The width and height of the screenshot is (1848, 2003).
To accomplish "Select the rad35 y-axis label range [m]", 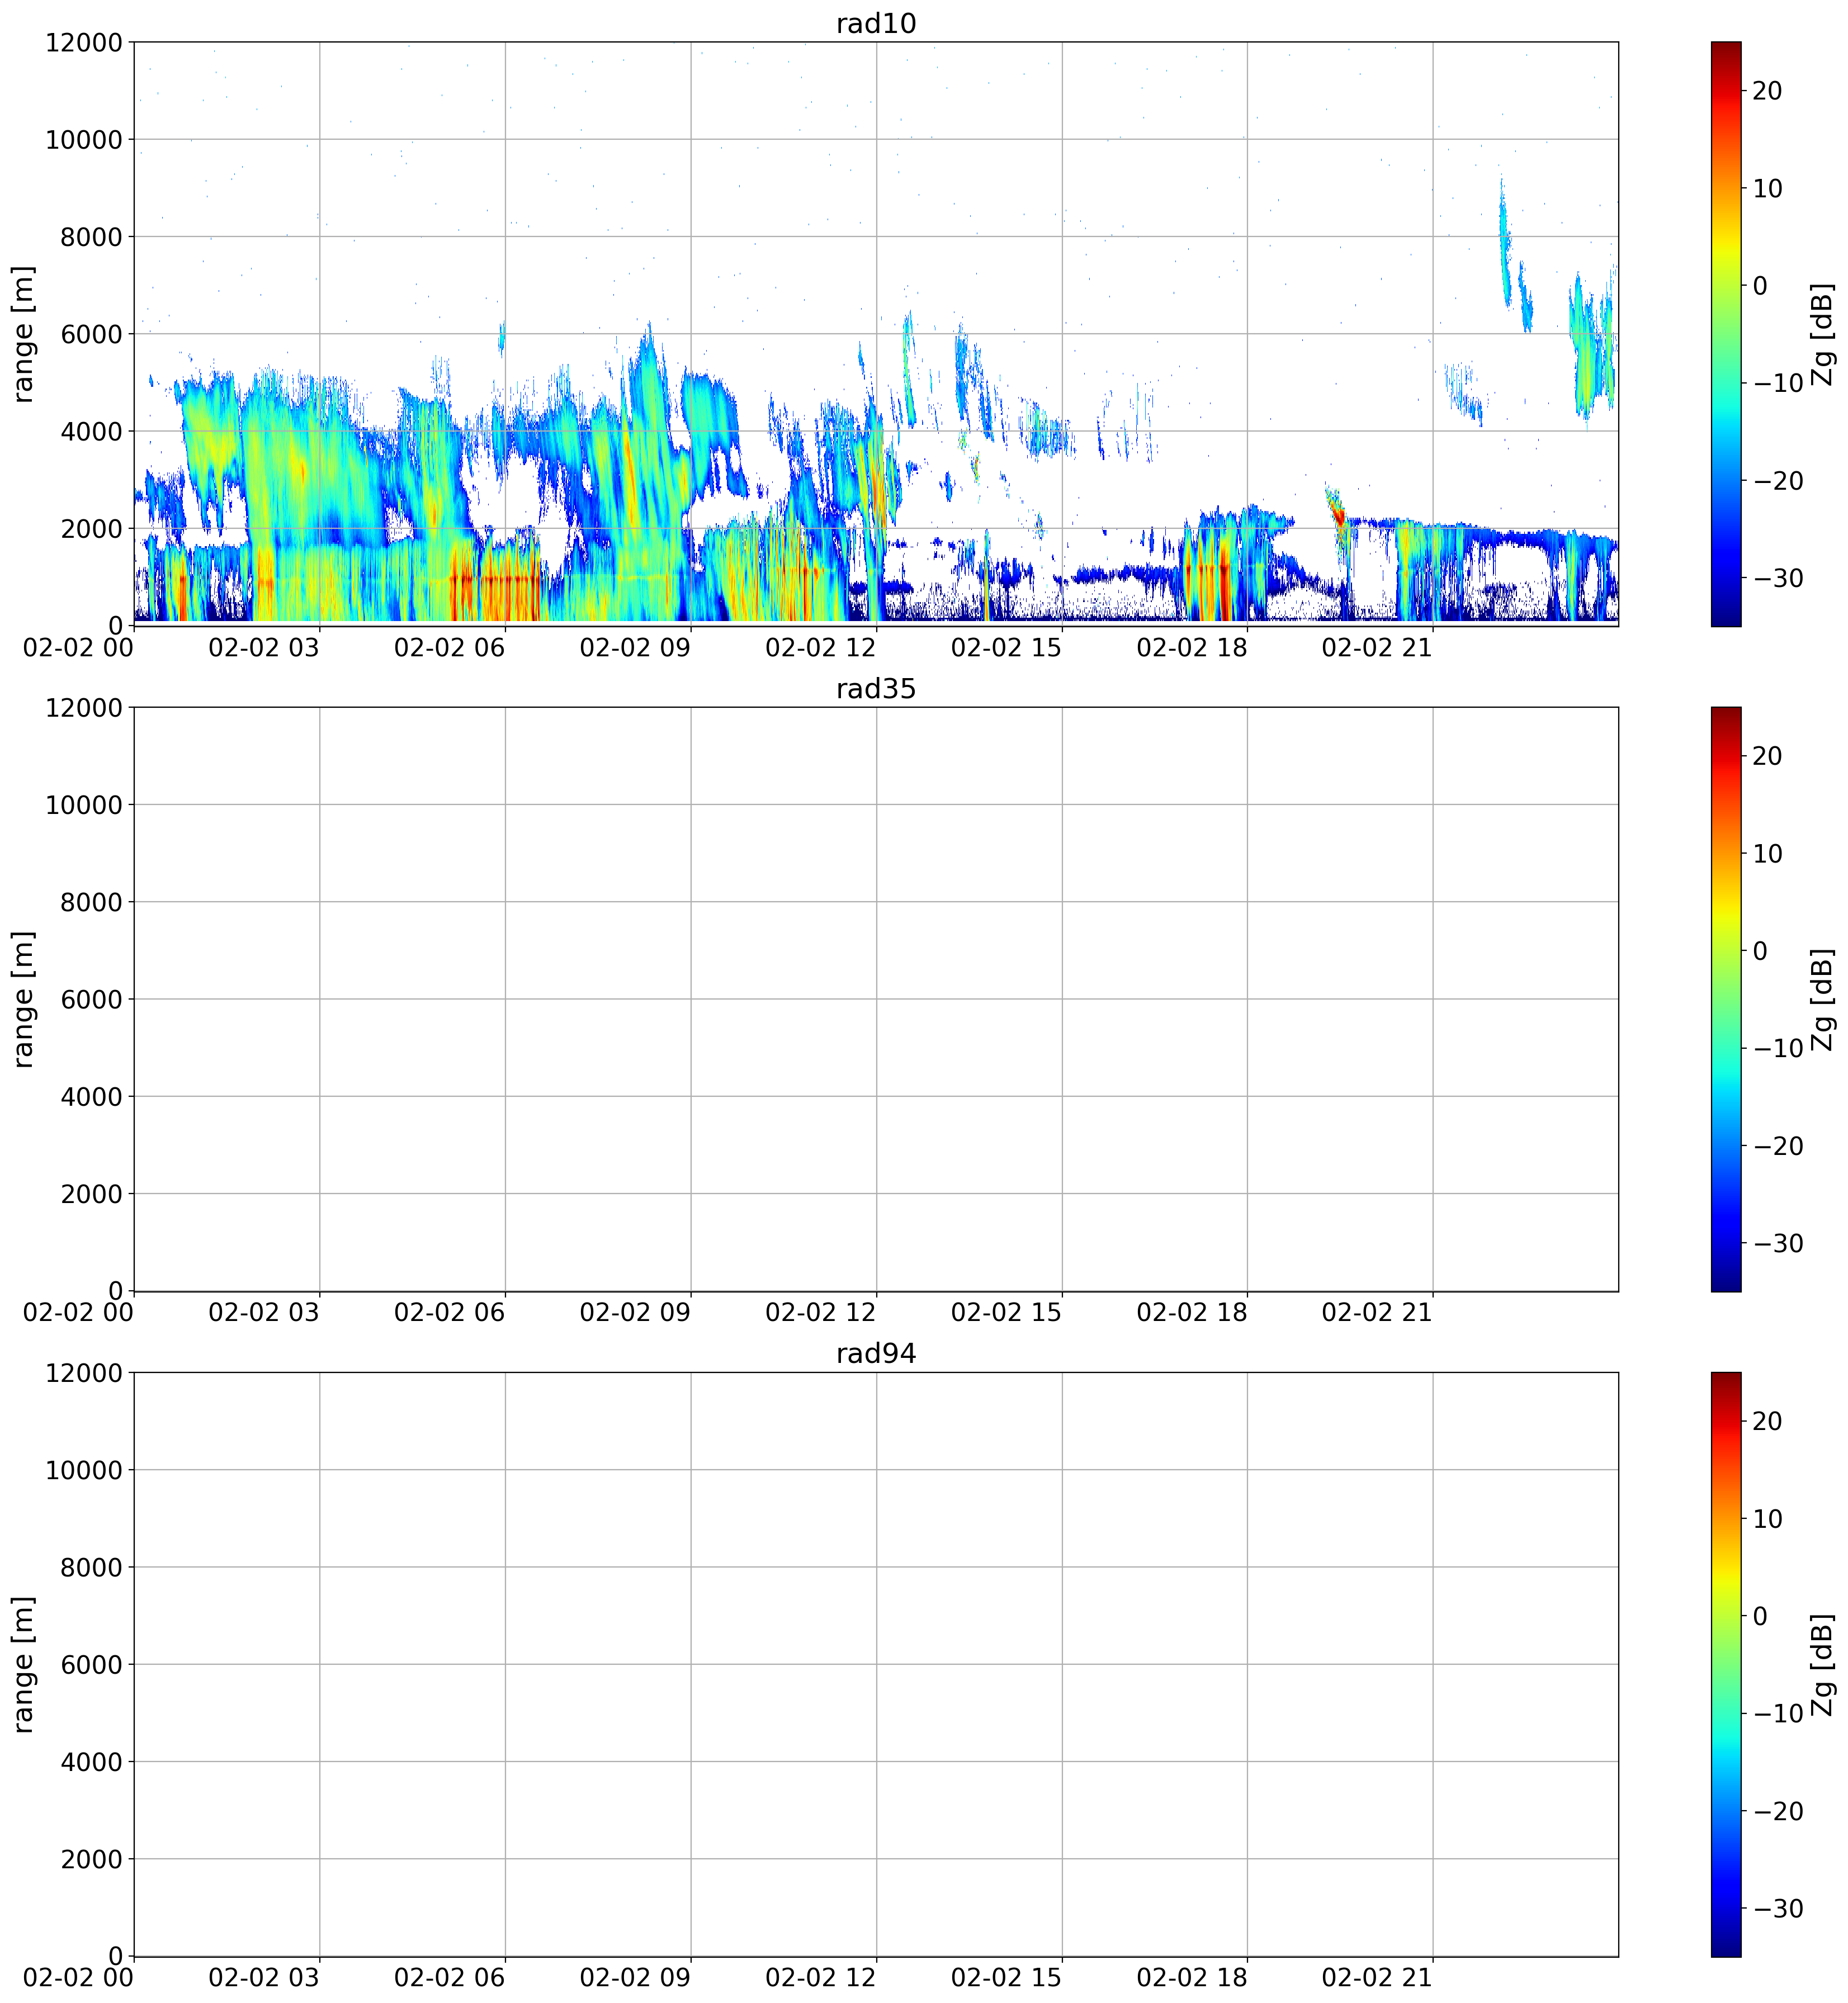I will pos(23,999).
